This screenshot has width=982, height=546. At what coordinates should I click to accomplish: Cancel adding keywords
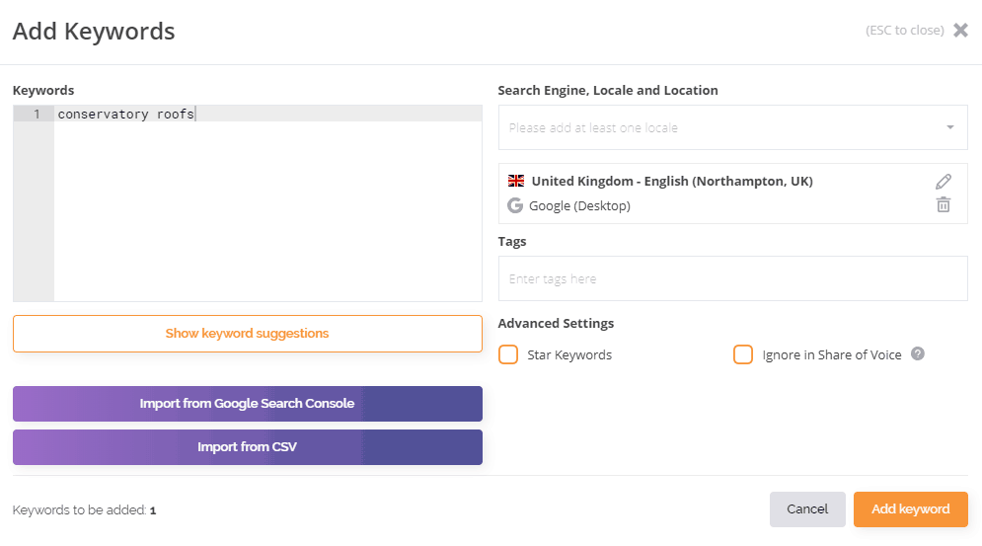pyautogui.click(x=807, y=509)
